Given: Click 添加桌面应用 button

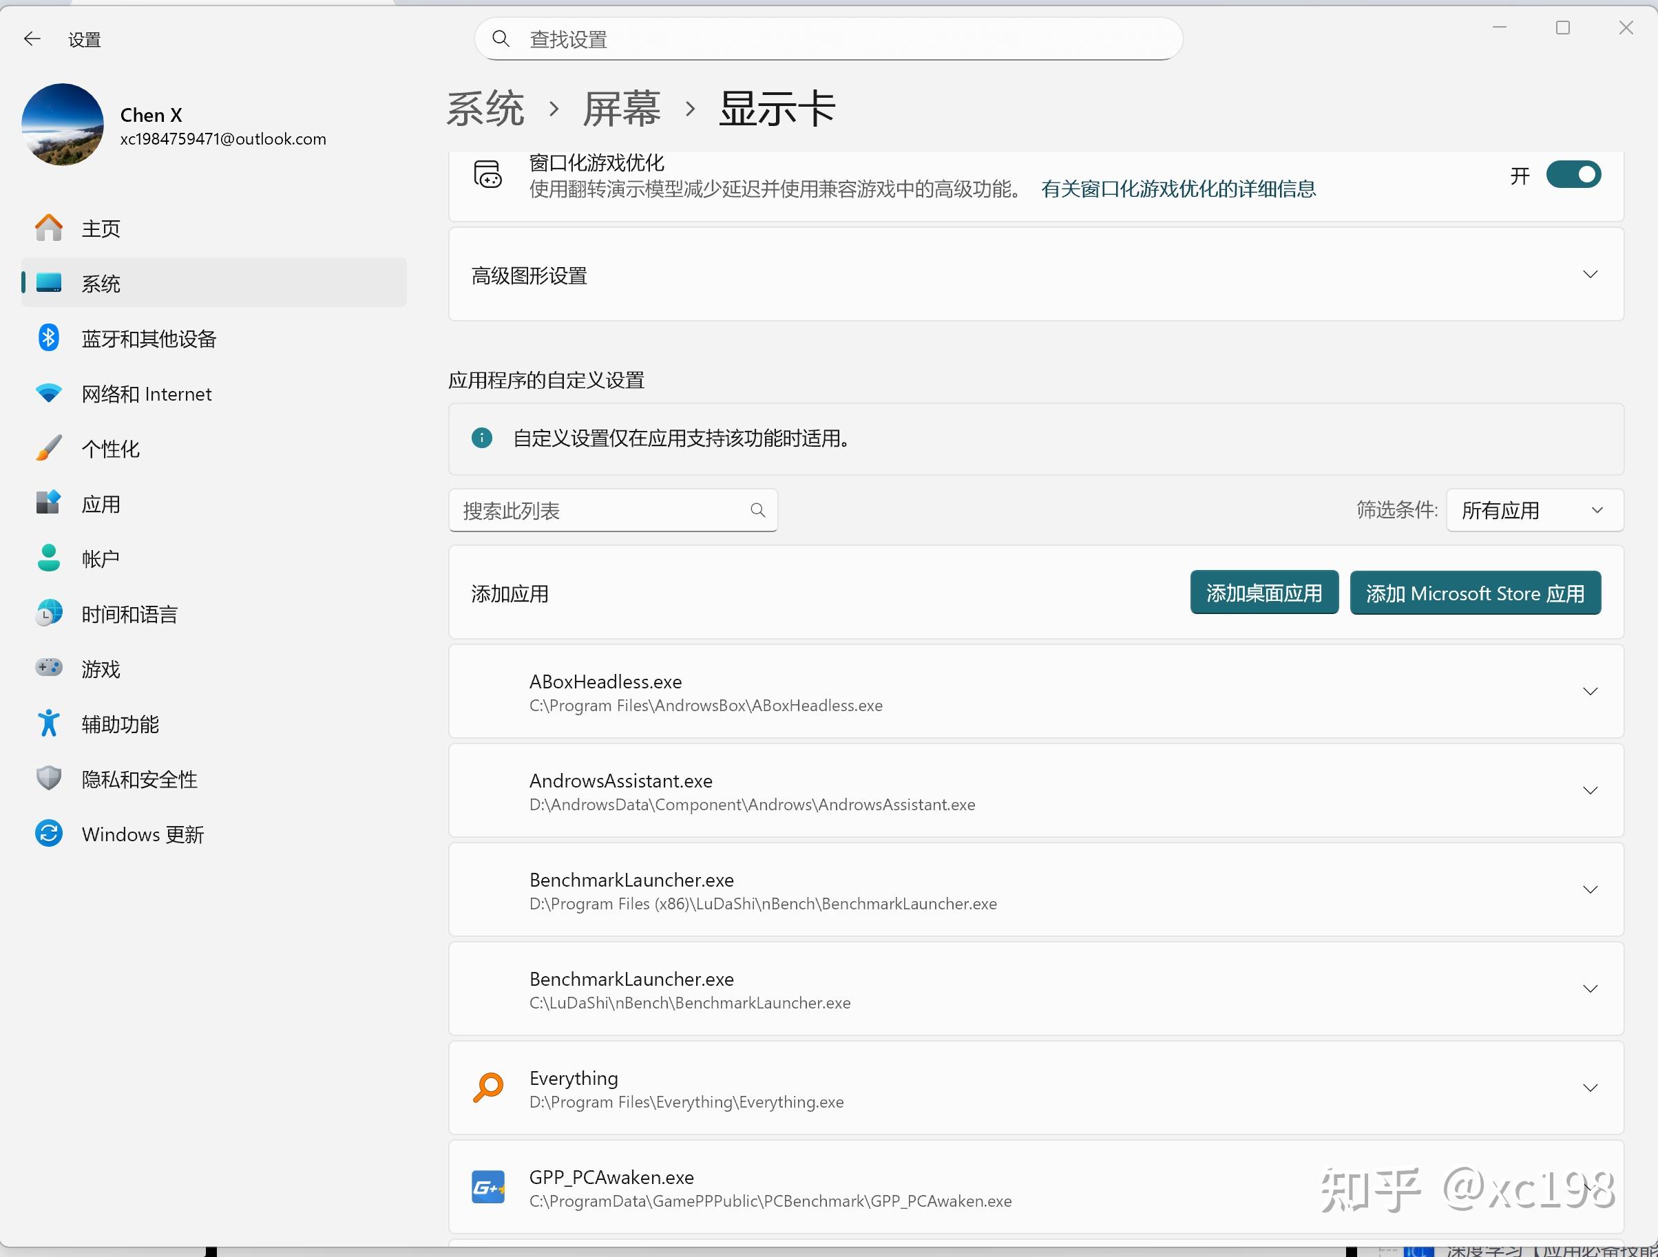Looking at the screenshot, I should 1263,593.
